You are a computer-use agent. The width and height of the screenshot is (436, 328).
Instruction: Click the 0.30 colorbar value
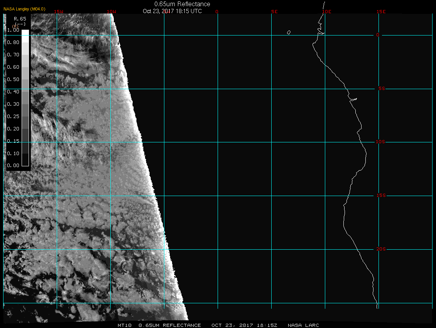click(13, 104)
